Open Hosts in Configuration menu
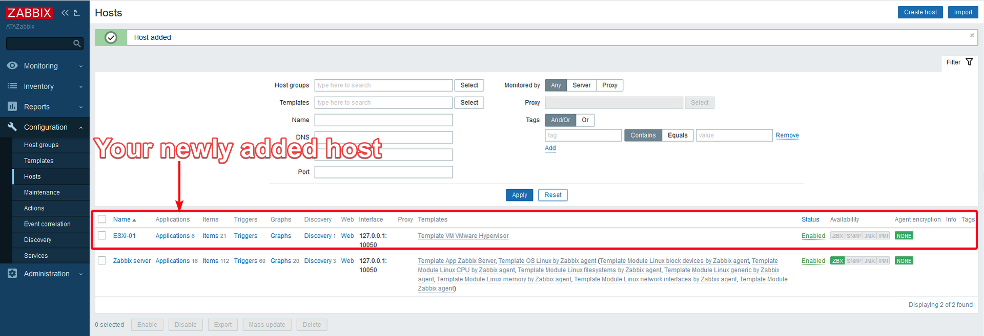This screenshot has height=336, width=984. (32, 176)
